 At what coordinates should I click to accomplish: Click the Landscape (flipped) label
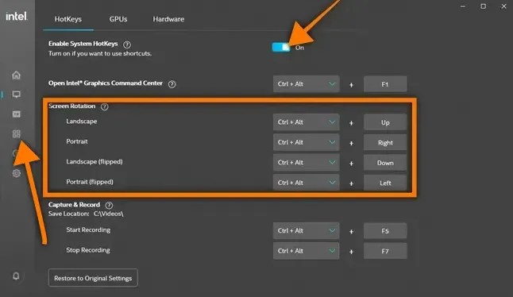[x=94, y=161]
